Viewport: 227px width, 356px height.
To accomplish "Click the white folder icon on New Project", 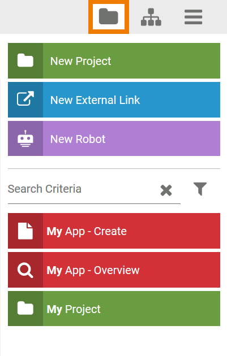I will 25,60.
